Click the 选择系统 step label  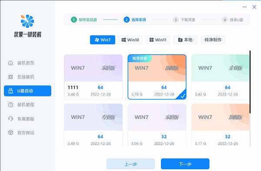(139, 20)
